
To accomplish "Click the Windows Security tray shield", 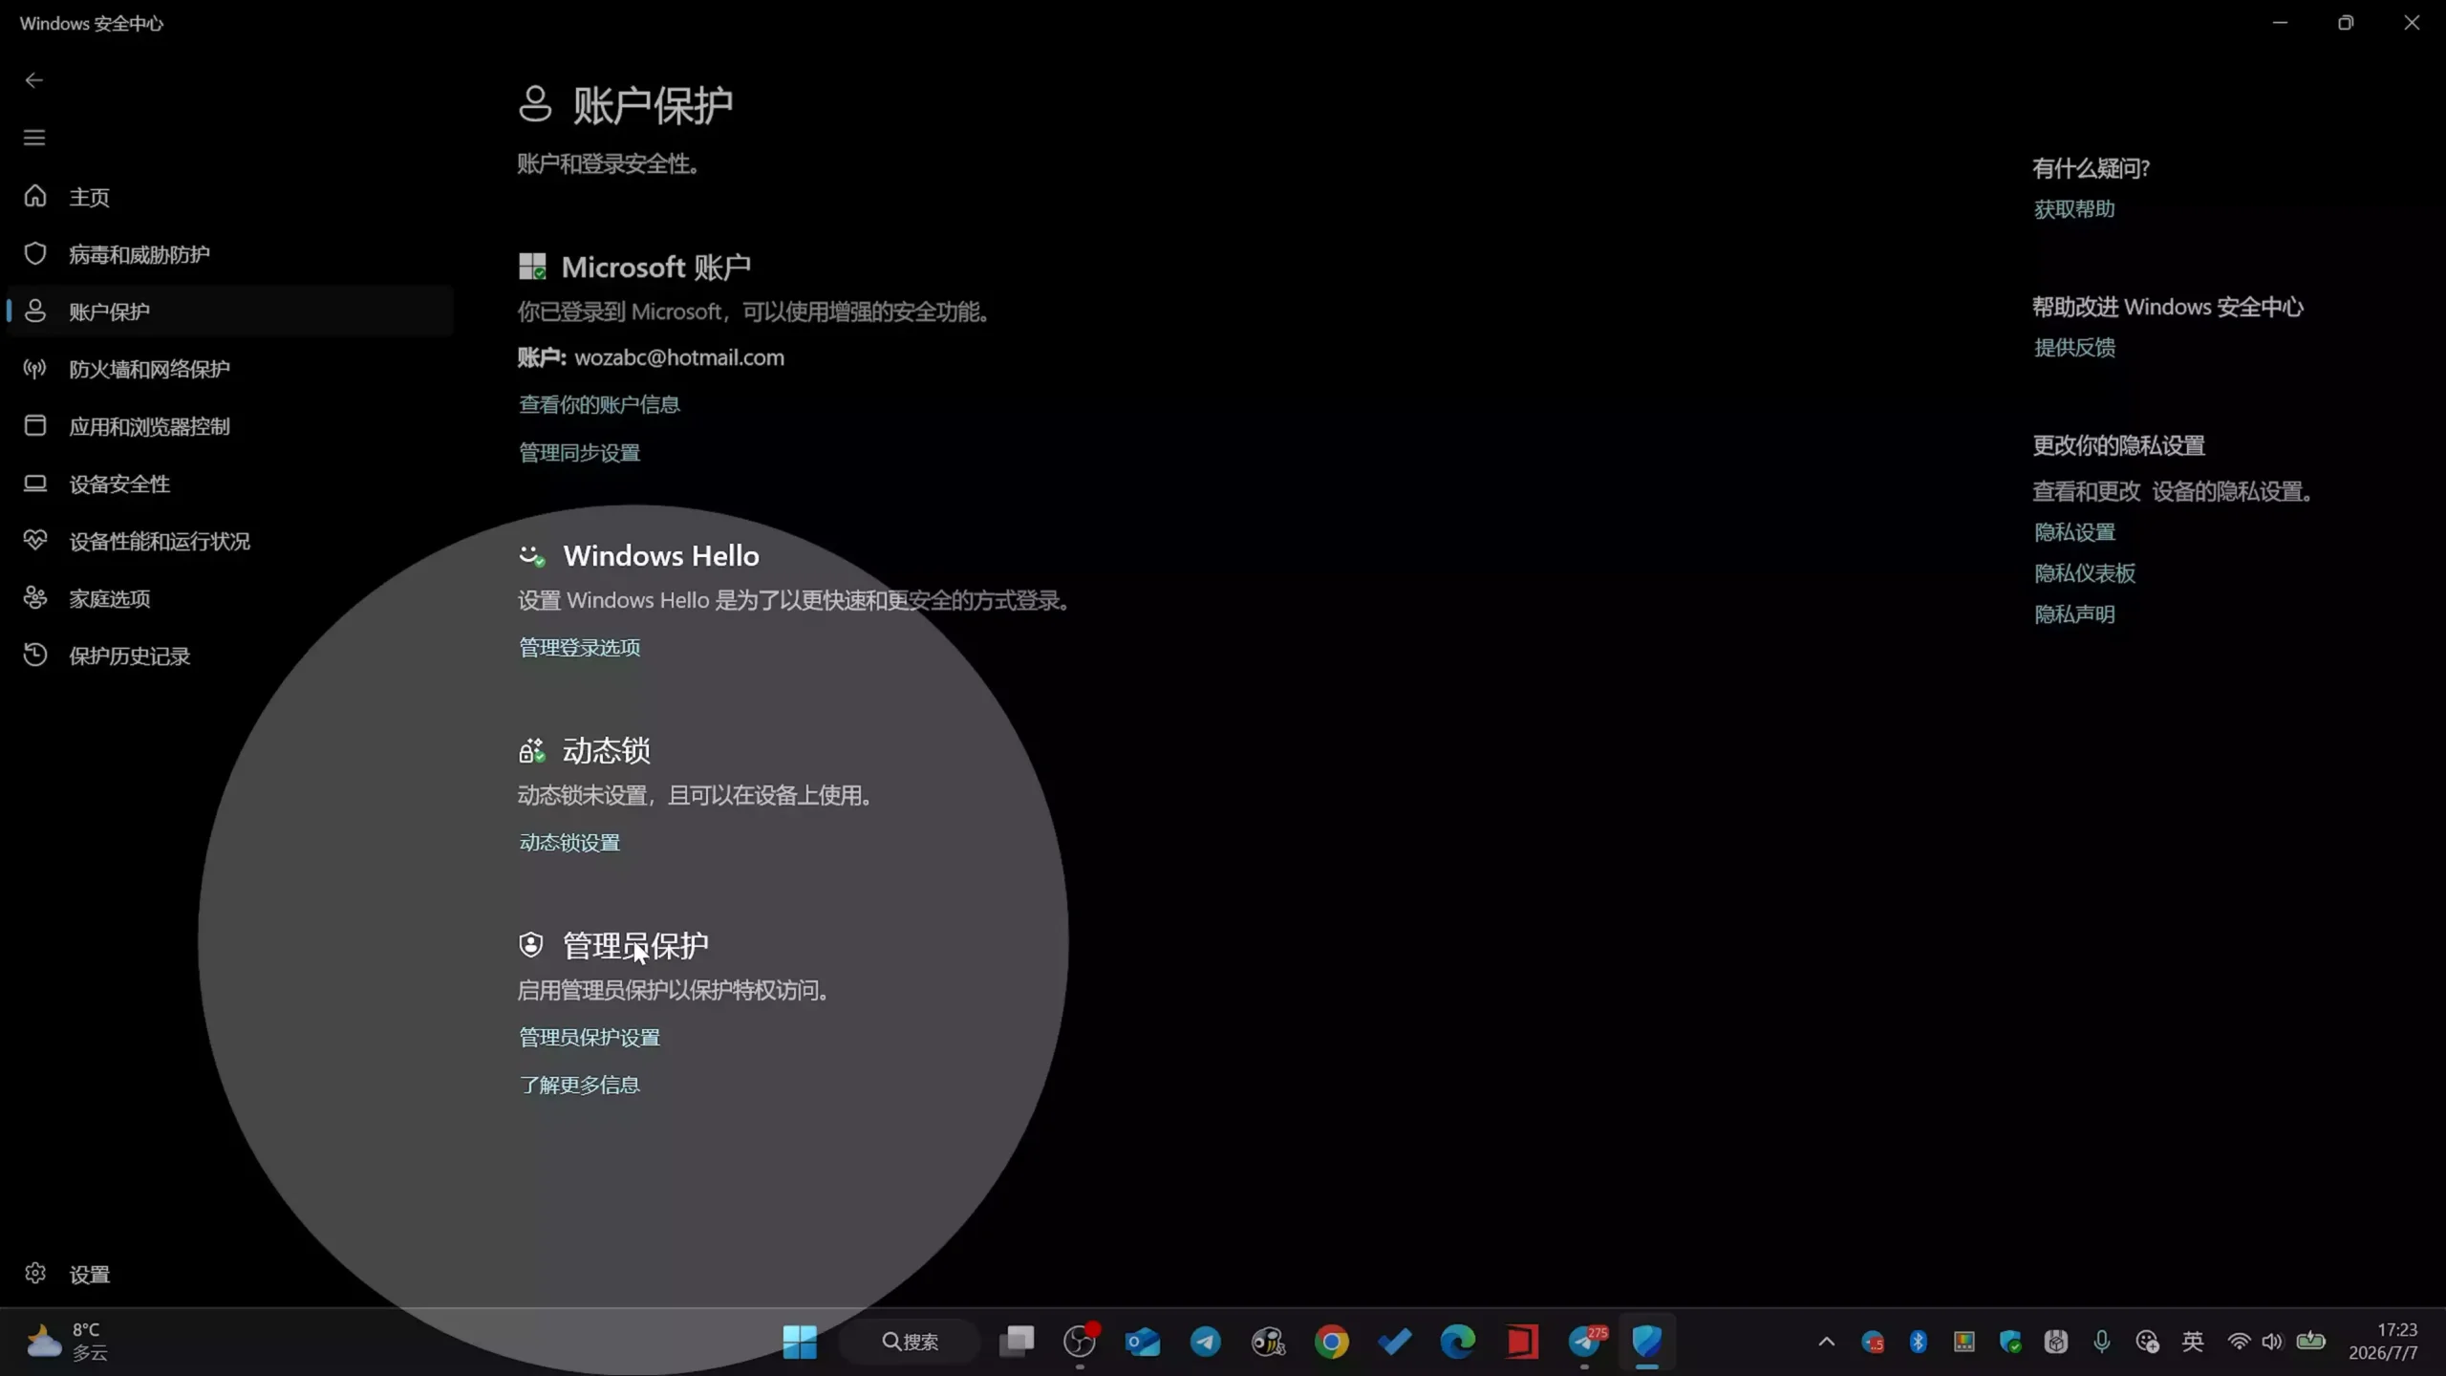I will tap(2010, 1342).
